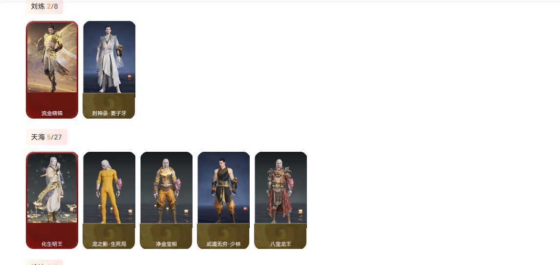Click the 刘炼 2/8 category tag
The width and height of the screenshot is (560, 265).
pos(44,6)
